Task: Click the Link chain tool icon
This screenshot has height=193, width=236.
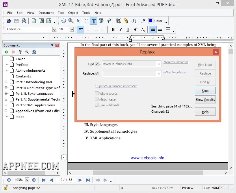Action: tap(126, 21)
